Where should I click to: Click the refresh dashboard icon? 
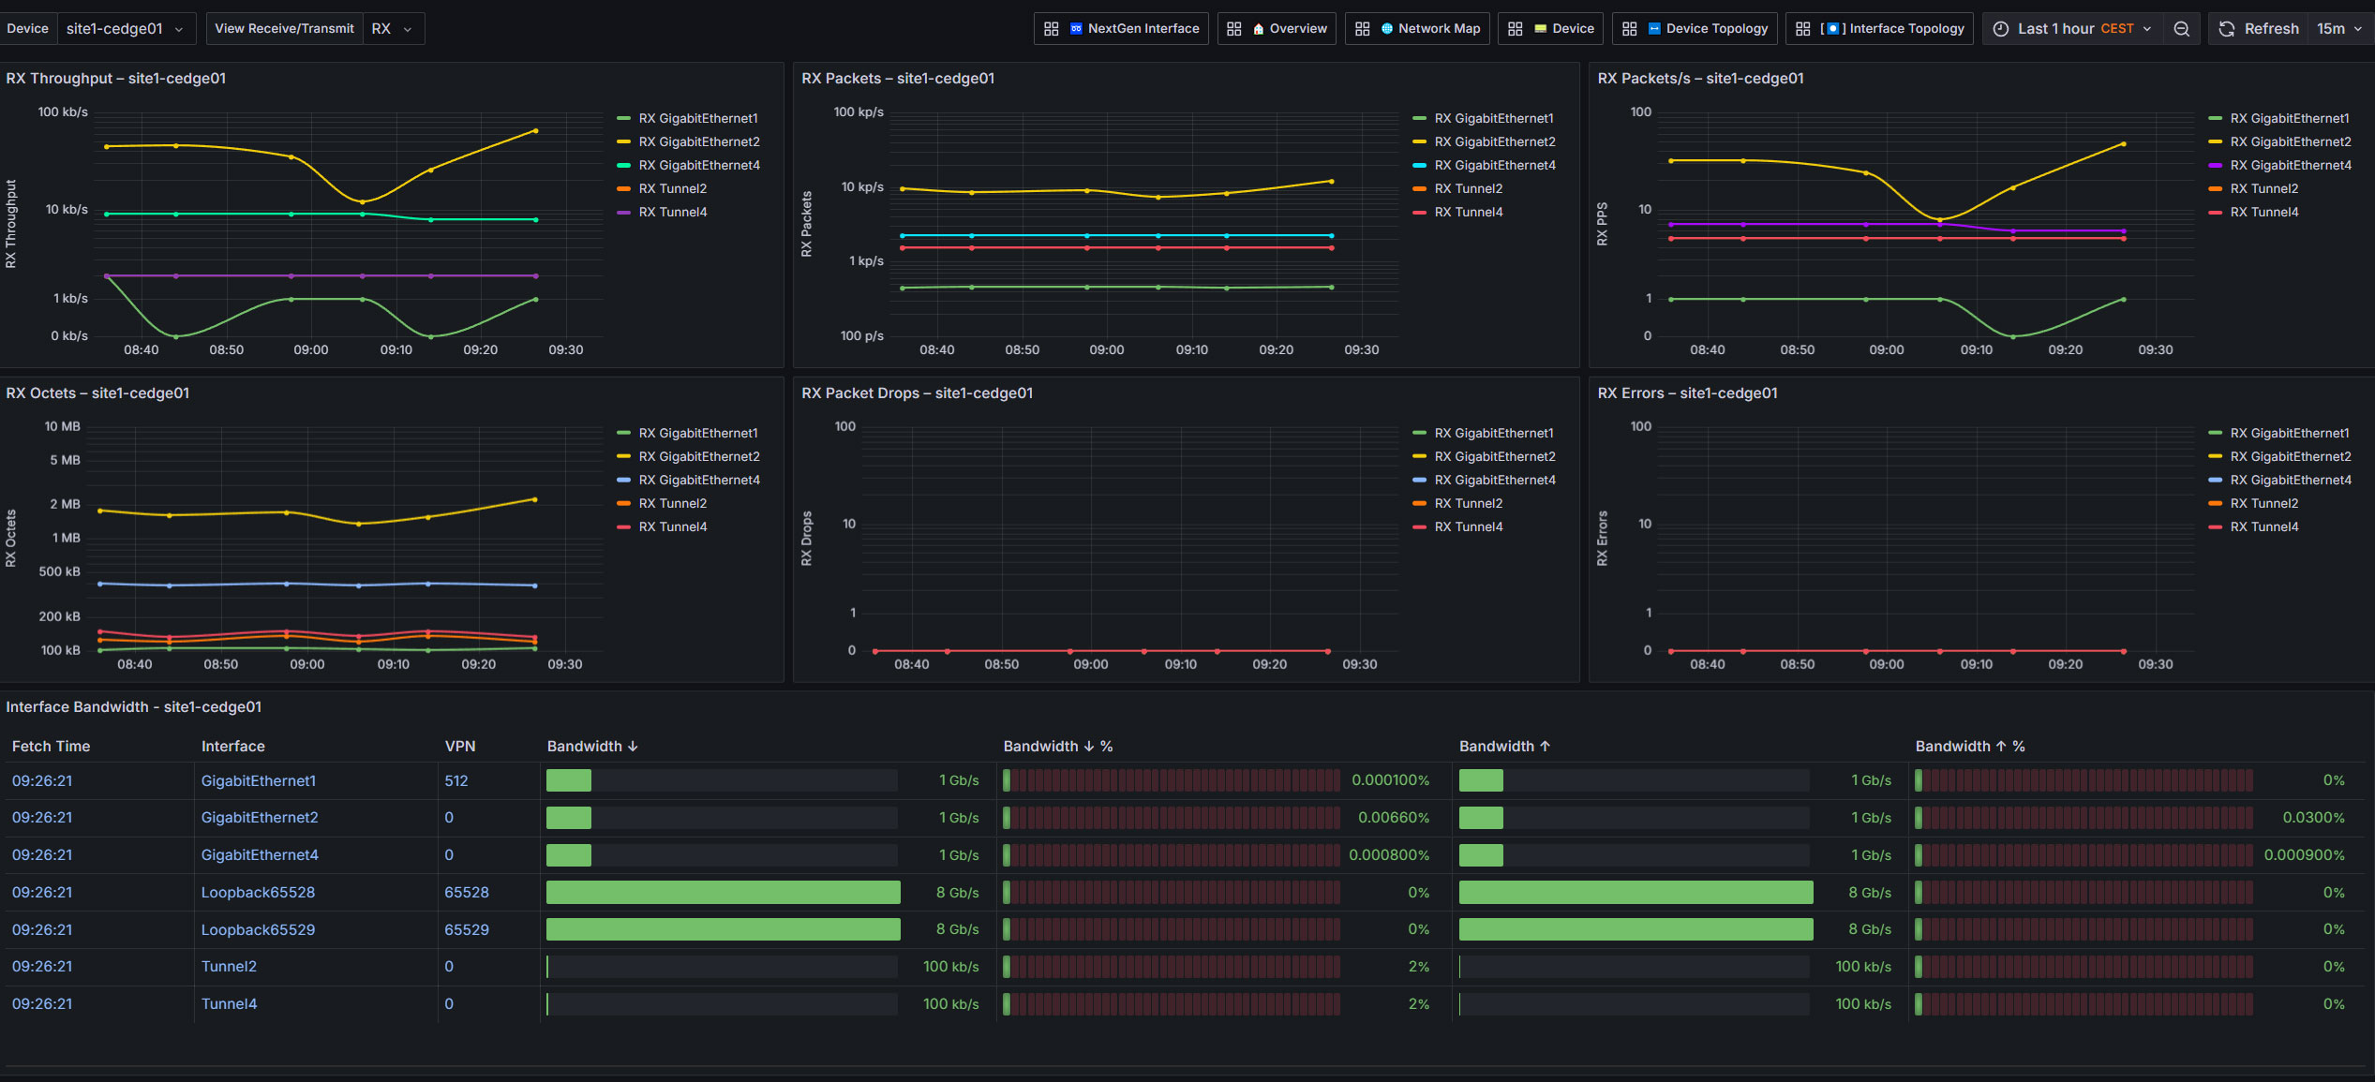[x=2227, y=29]
